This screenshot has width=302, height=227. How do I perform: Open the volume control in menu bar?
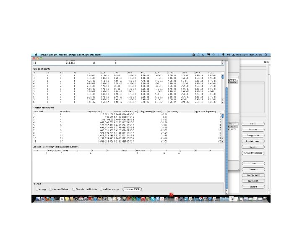tap(228, 55)
